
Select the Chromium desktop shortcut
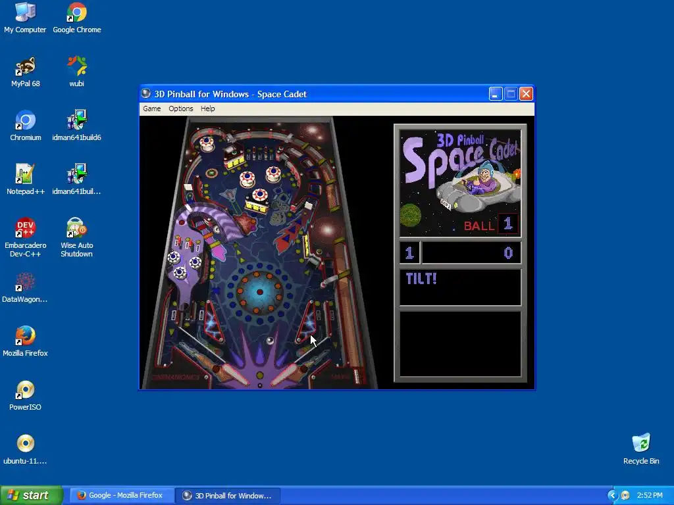coord(26,126)
